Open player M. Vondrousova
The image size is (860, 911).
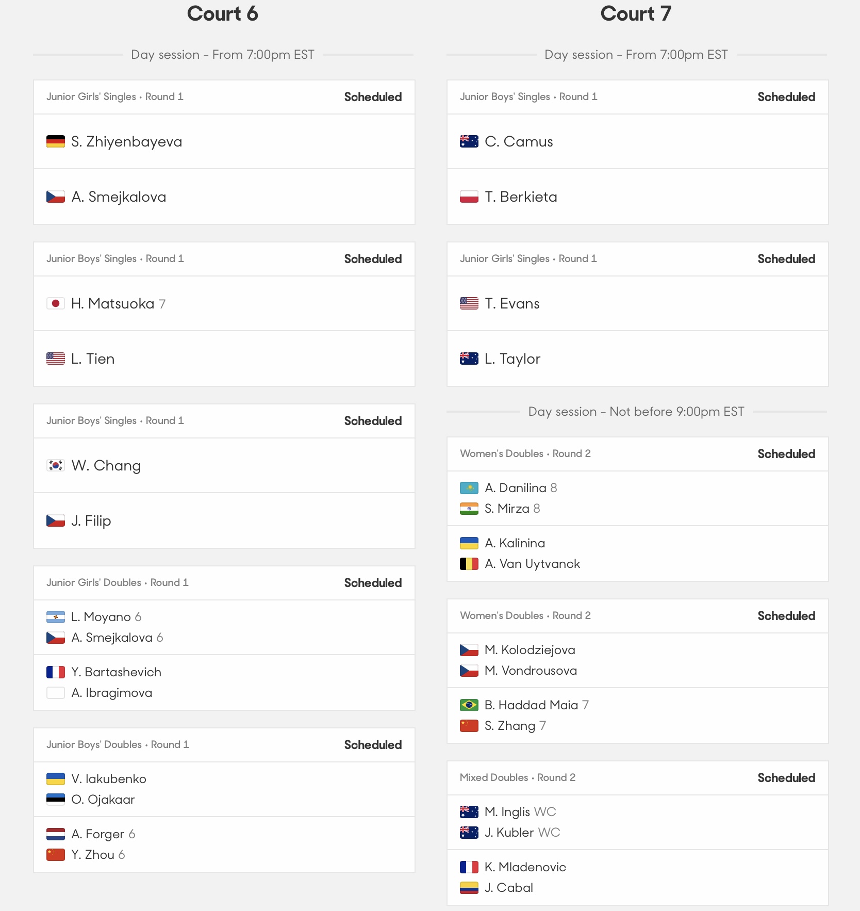pos(531,671)
